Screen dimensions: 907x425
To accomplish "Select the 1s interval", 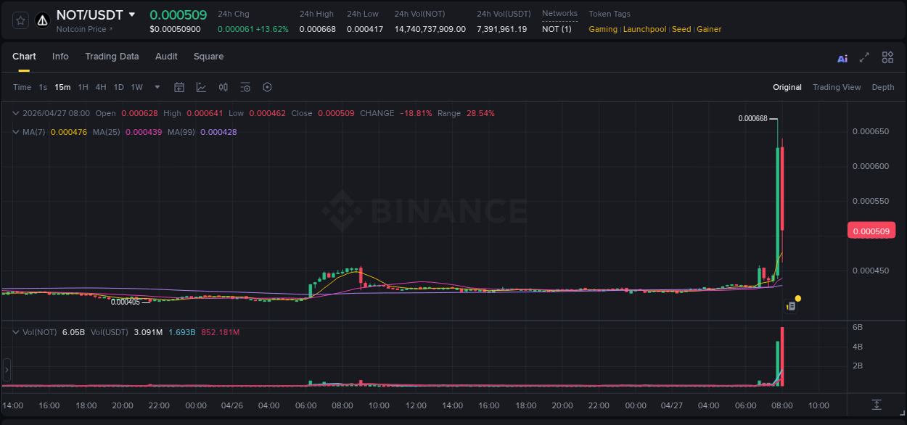I will (x=43, y=87).
